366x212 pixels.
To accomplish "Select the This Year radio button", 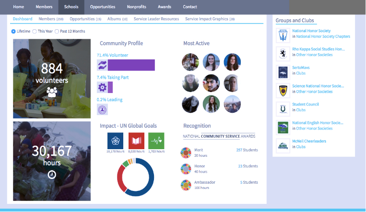I will [x=35, y=31].
